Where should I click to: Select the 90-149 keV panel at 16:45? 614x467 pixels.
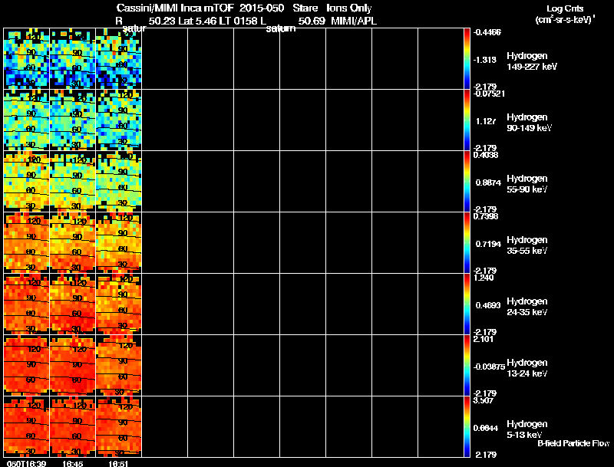(72, 120)
